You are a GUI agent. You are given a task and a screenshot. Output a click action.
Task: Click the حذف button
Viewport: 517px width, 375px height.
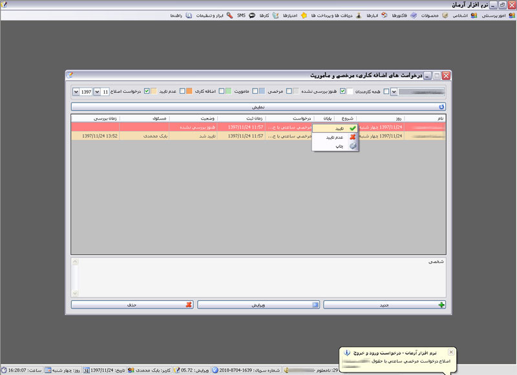132,305
